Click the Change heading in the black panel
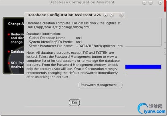This screenshot has height=116, width=167. (x=14, y=24)
